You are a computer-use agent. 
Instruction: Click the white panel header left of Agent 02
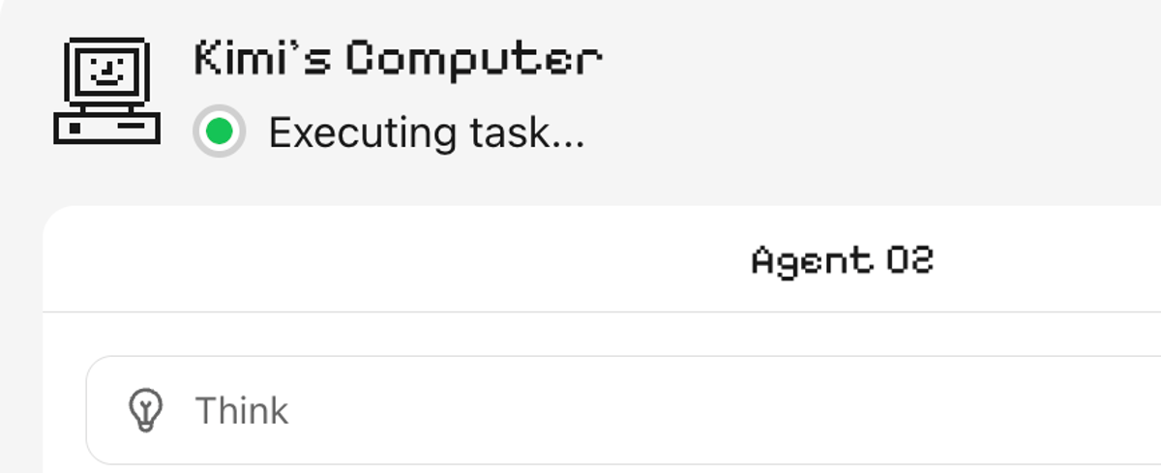387,259
